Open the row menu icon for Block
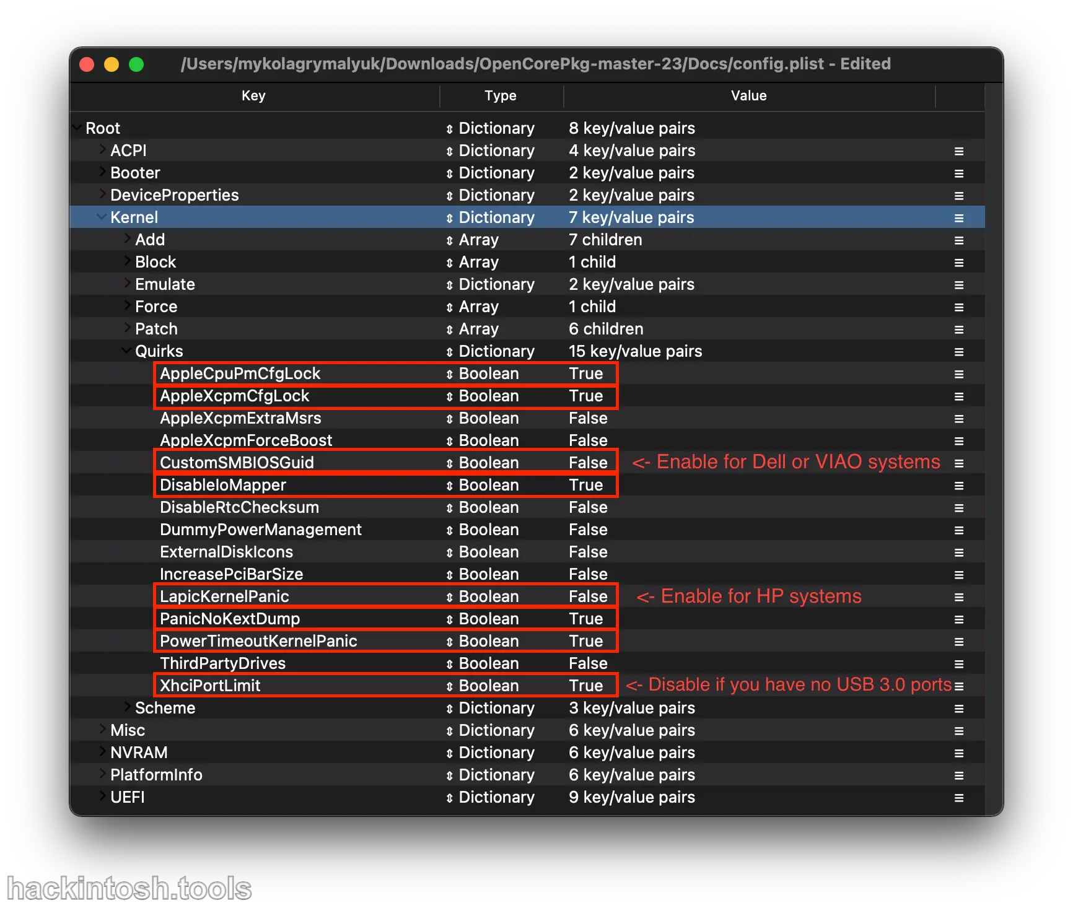 959,263
